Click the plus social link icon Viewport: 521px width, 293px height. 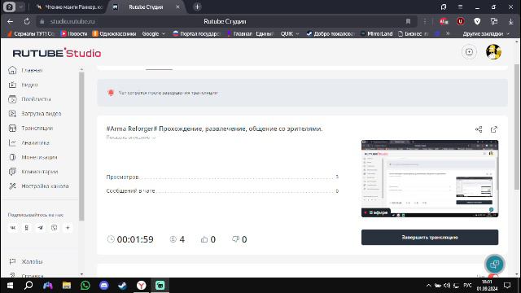point(68,228)
